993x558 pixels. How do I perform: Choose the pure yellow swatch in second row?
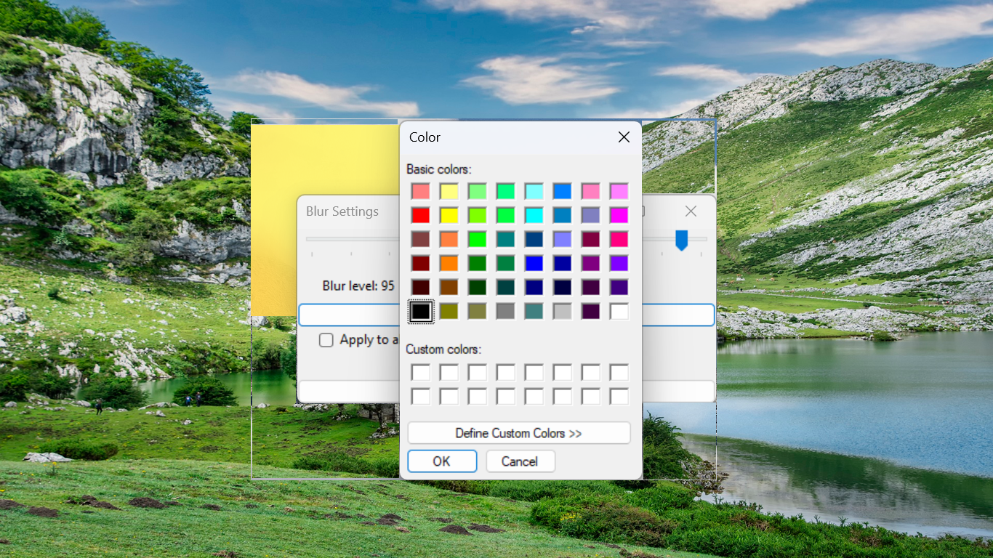pyautogui.click(x=449, y=215)
